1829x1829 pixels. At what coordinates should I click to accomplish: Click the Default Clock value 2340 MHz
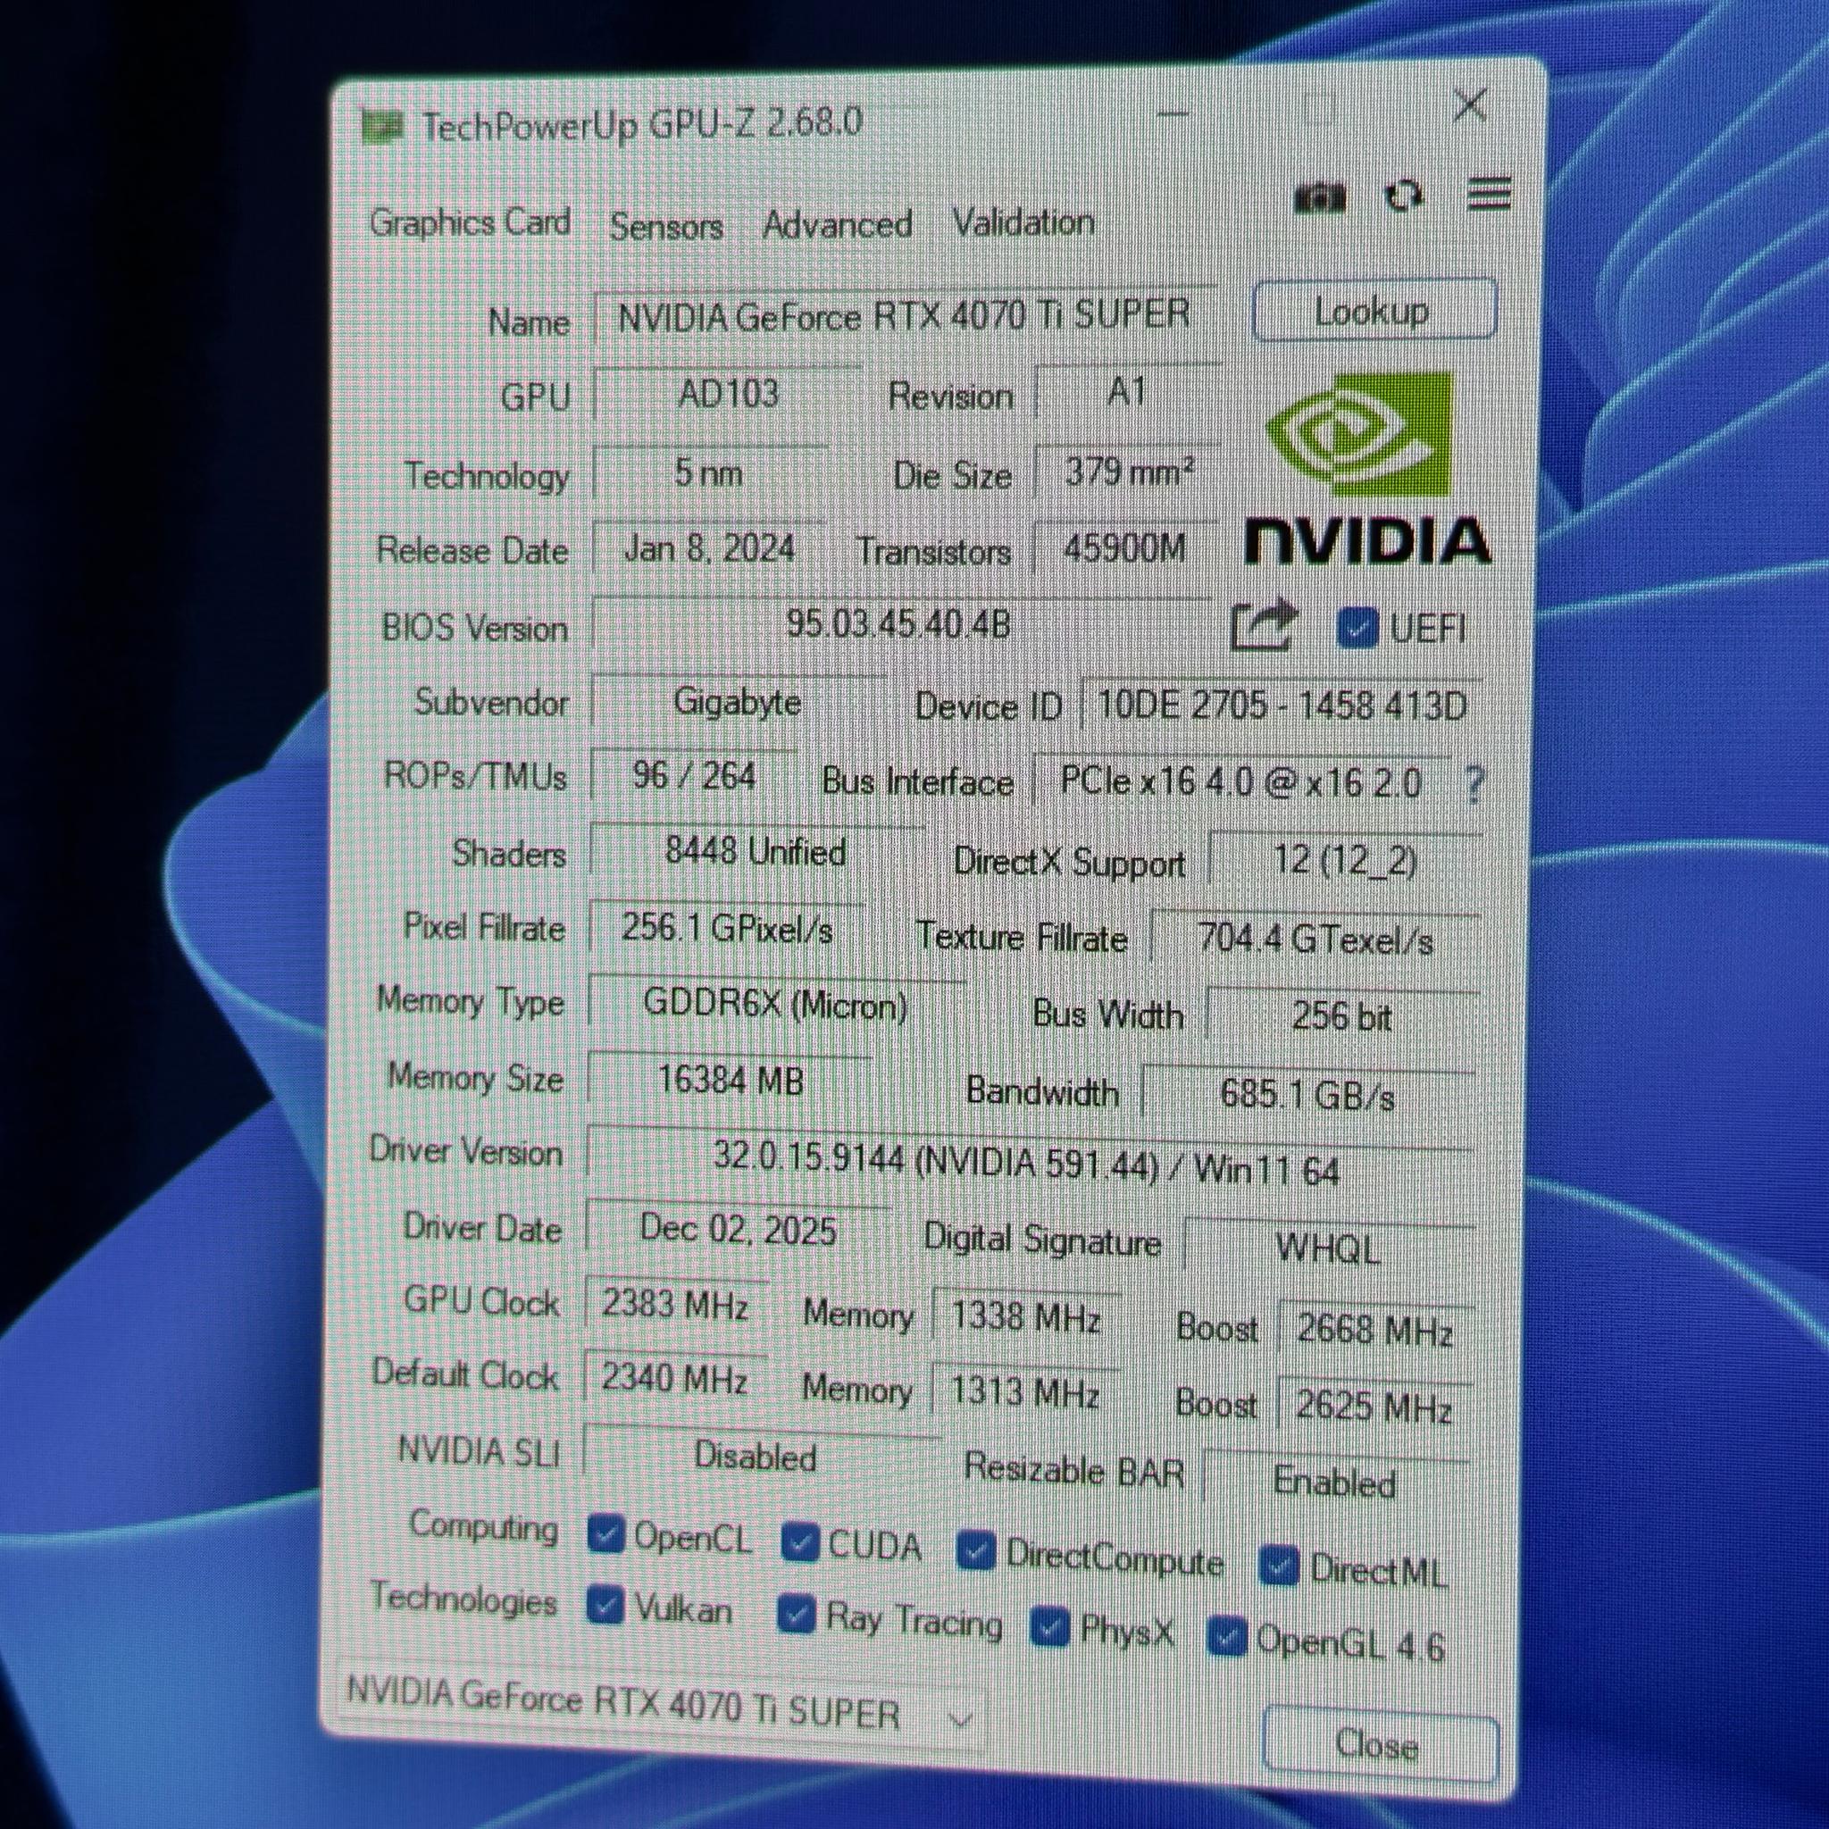click(675, 1377)
